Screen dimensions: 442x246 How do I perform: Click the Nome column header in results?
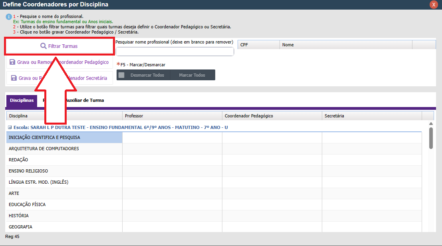pyautogui.click(x=345, y=45)
